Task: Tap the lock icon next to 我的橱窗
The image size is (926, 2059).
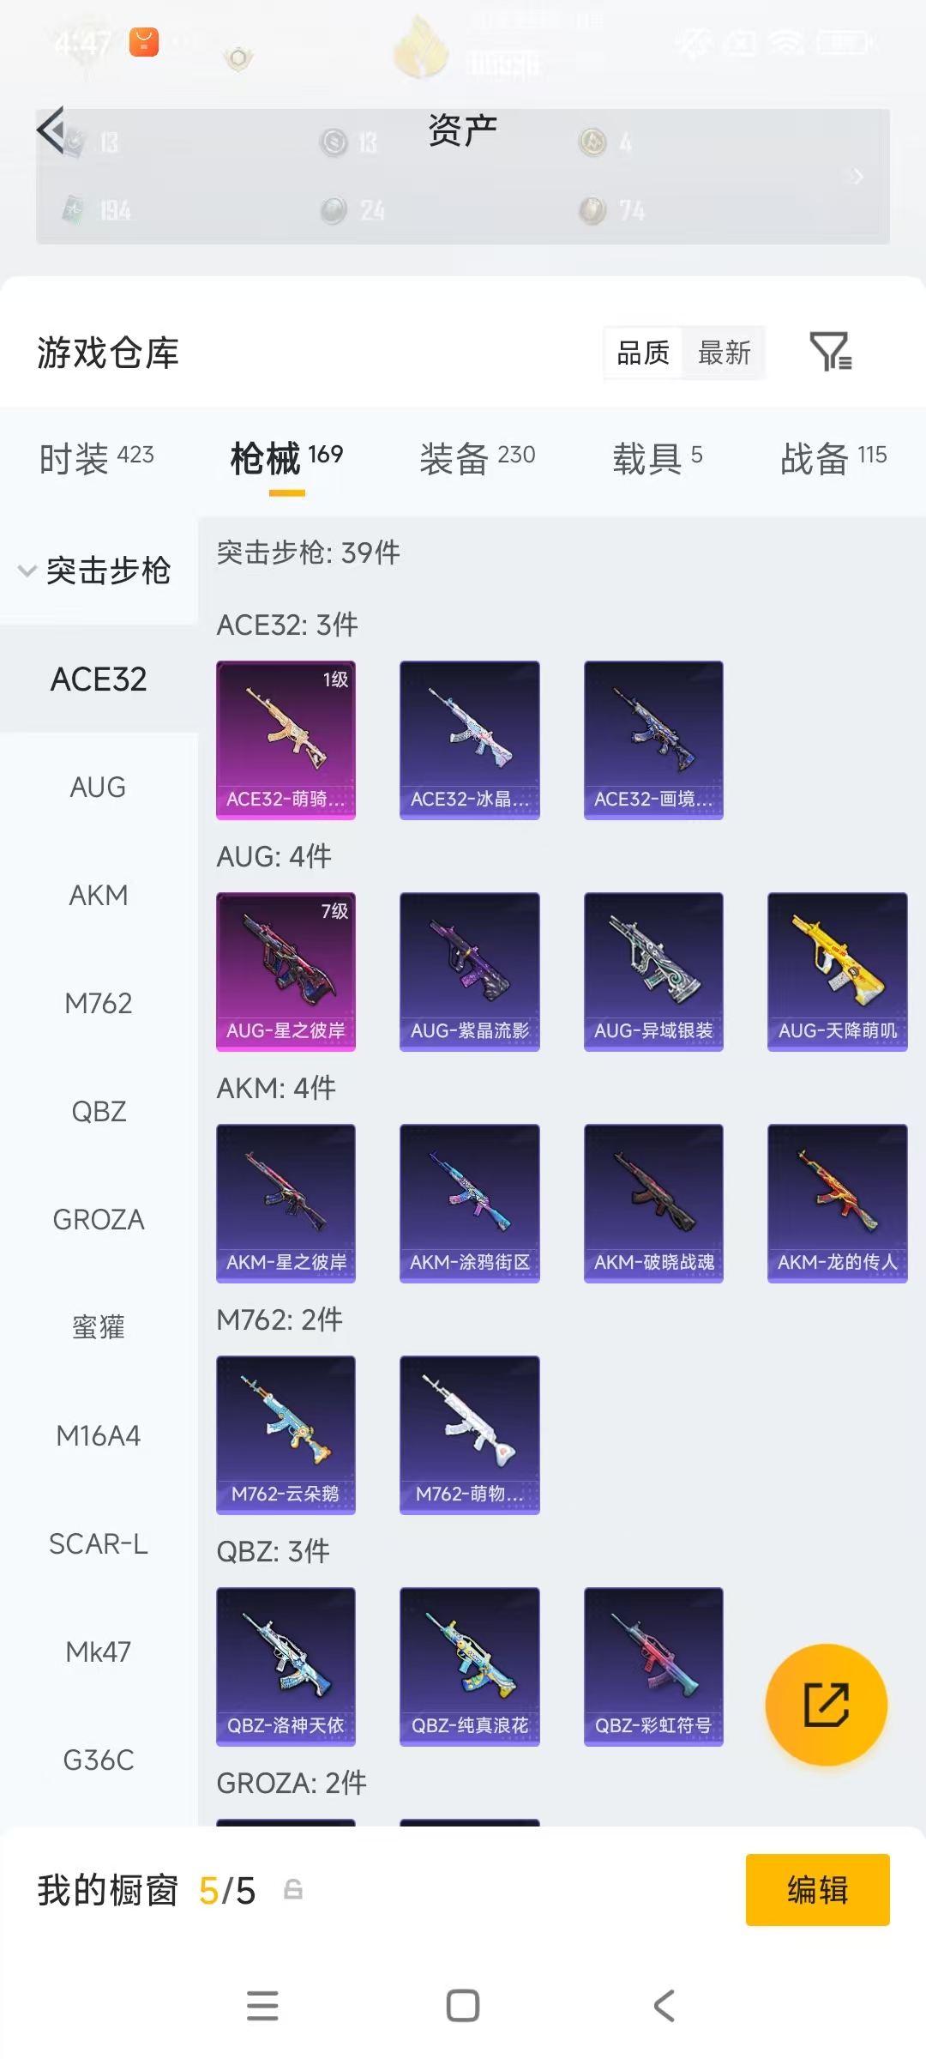Action: pyautogui.click(x=293, y=1889)
